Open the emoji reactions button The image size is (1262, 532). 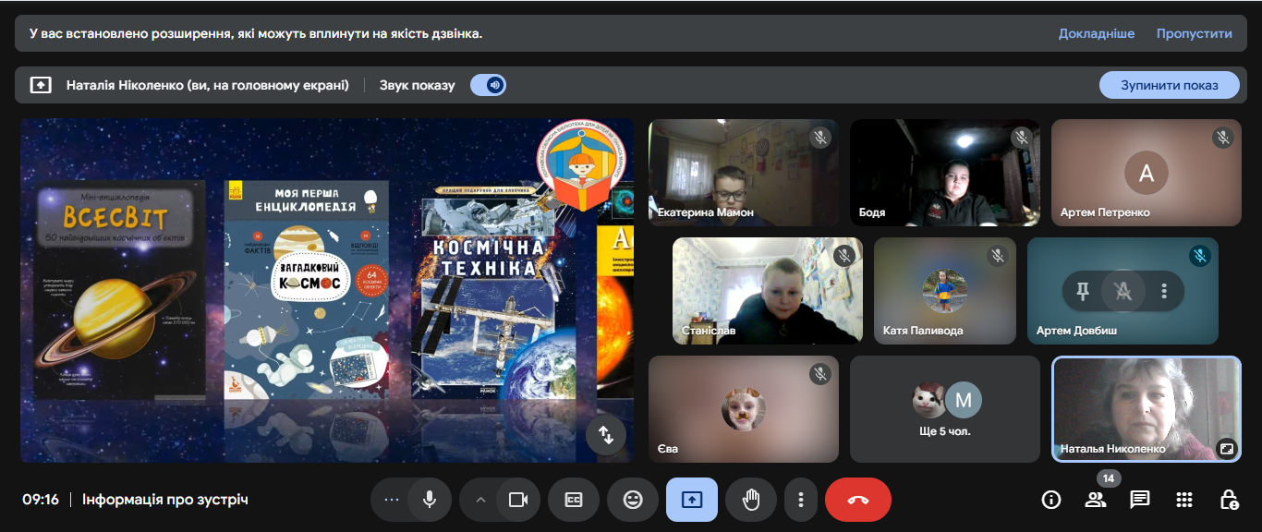633,500
